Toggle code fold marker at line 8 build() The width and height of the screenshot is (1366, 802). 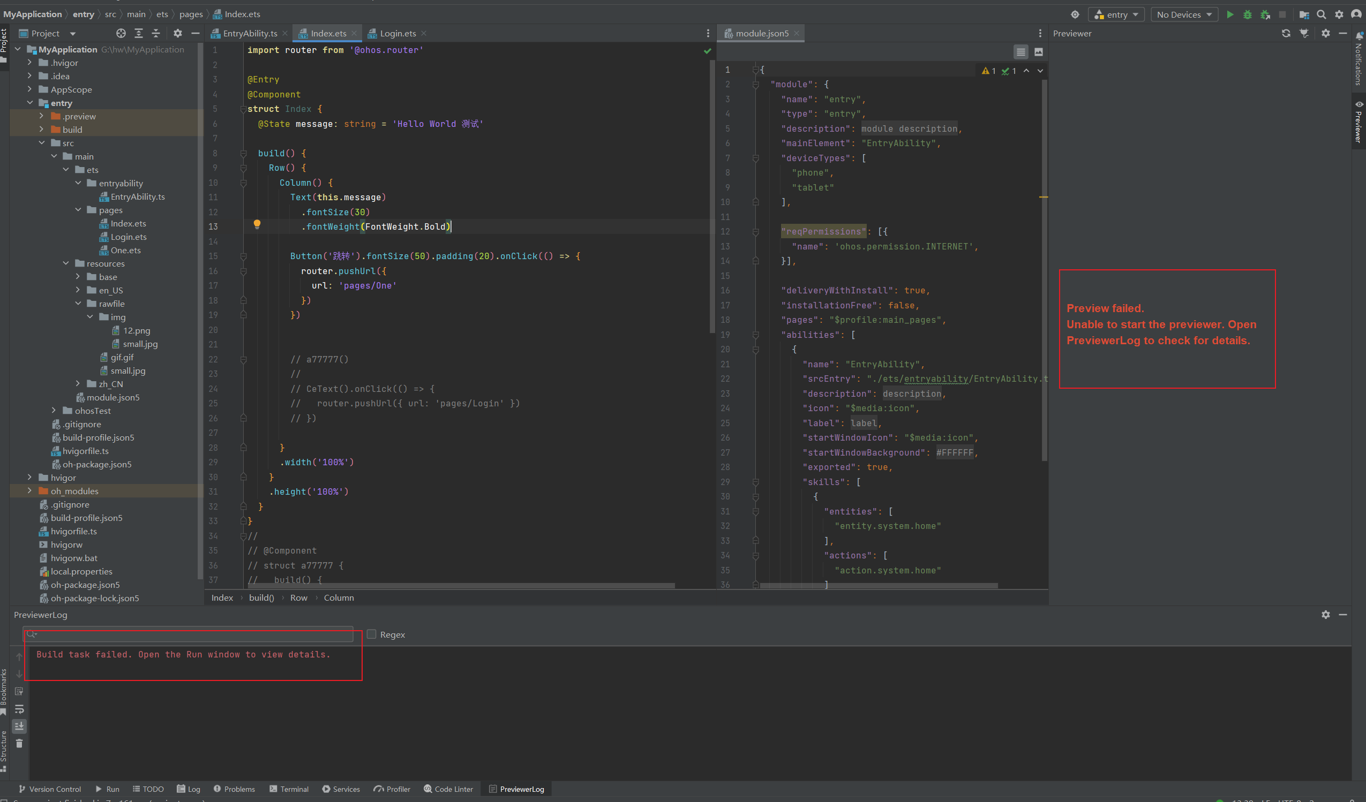point(243,153)
